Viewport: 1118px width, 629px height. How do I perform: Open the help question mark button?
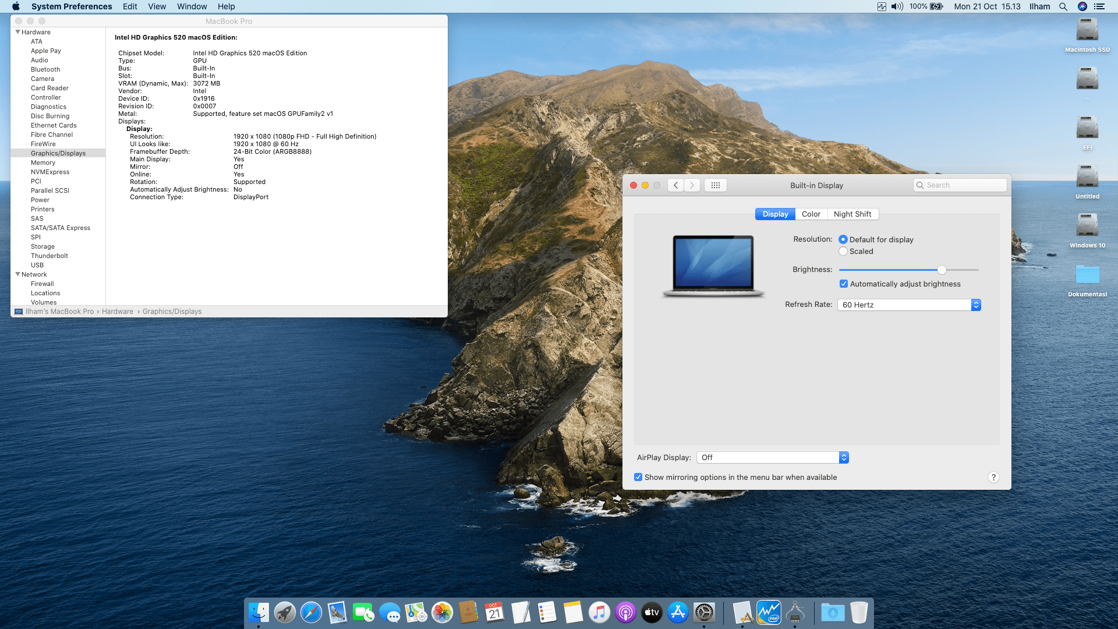pos(993,477)
